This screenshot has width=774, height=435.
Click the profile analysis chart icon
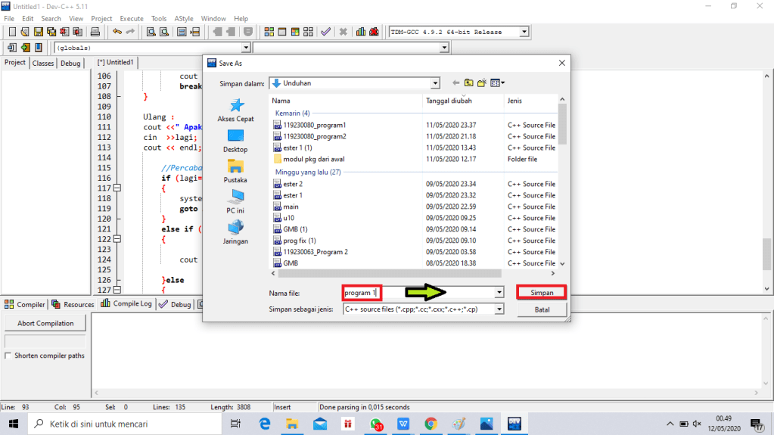pyautogui.click(x=361, y=32)
